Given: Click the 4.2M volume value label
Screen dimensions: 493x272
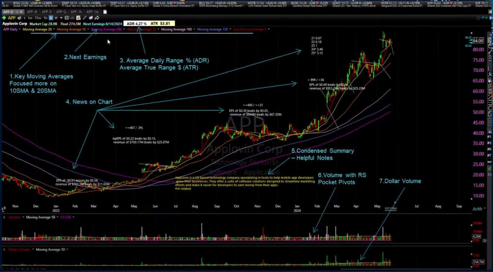Looking at the screenshot, I should [477, 236].
